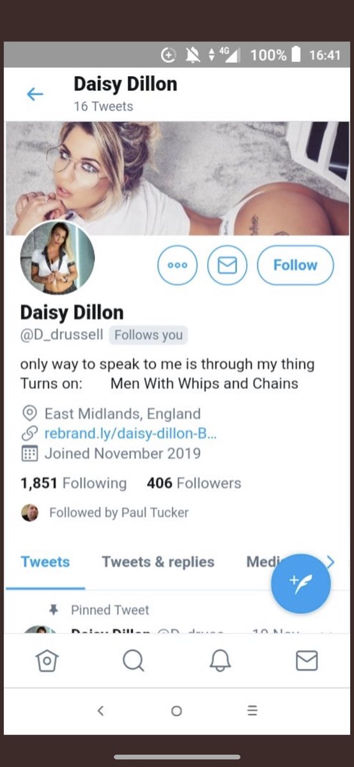This screenshot has height=767, width=354.
Task: View the 1,851 Following list
Action: pos(73,483)
